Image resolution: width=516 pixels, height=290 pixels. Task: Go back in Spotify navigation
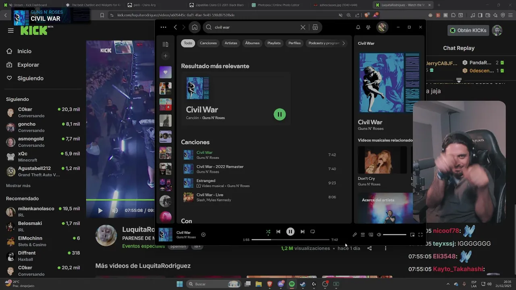point(175,27)
